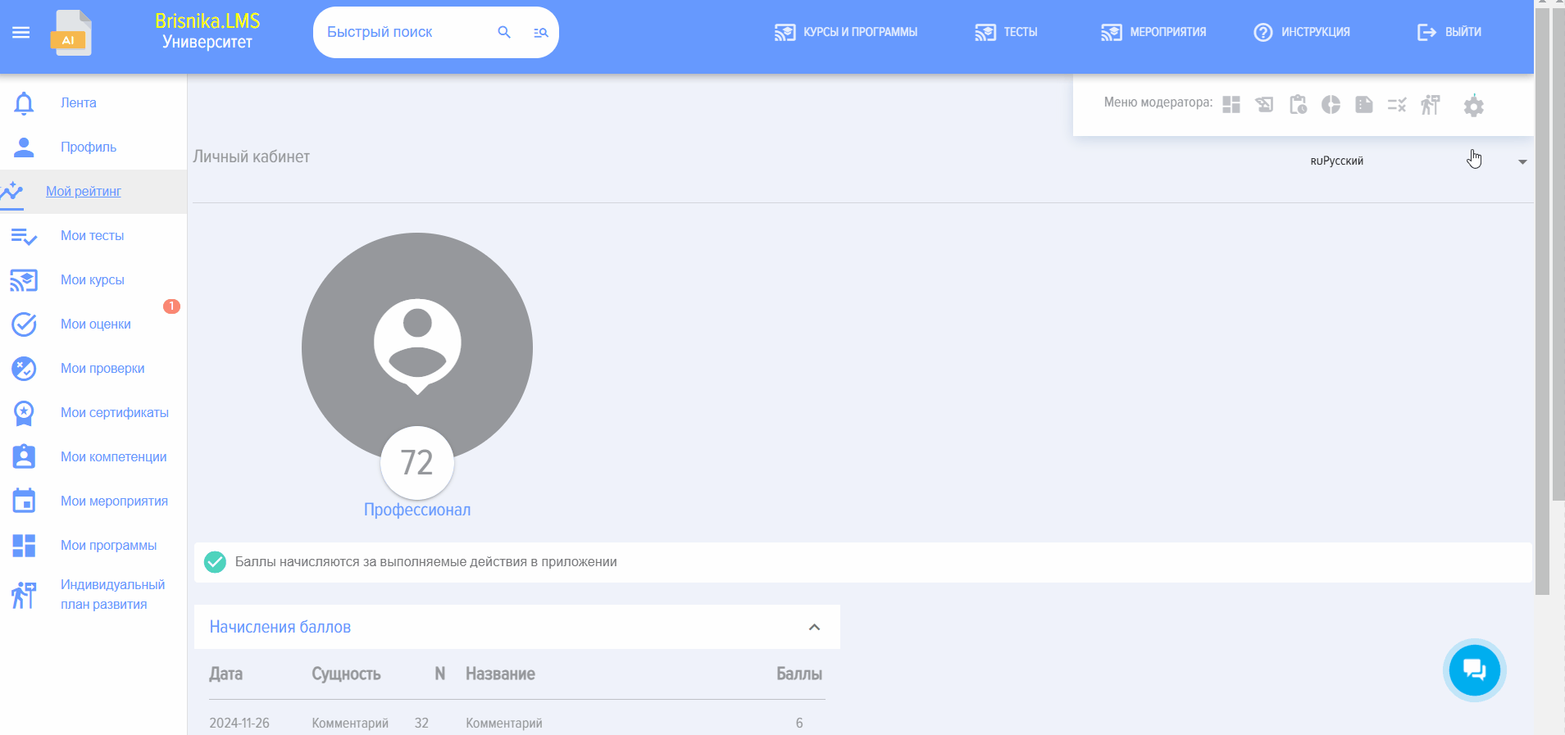Click the magnifier search icon
1565x735 pixels.
(504, 33)
